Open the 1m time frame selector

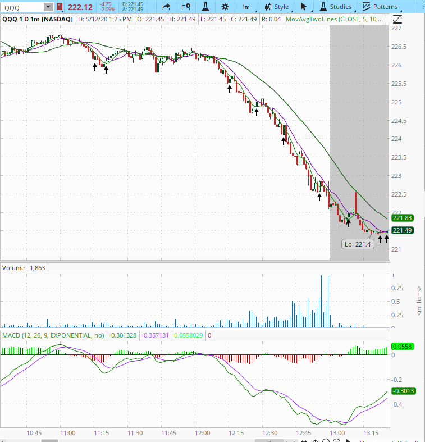(246, 7)
